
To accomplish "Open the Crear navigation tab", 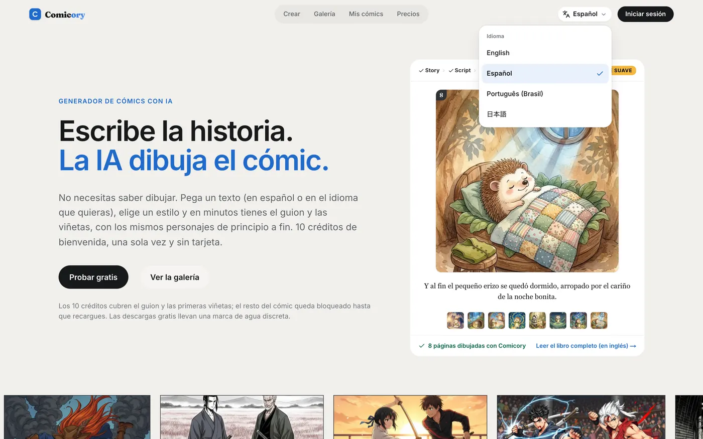I will [292, 14].
